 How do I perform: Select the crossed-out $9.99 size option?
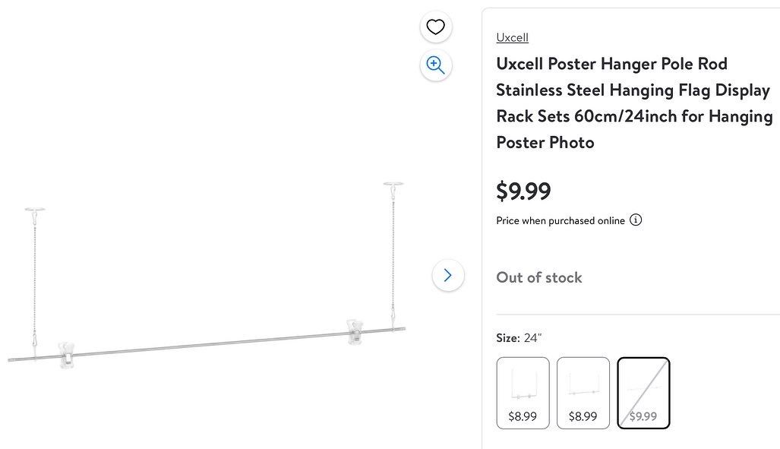coord(643,393)
